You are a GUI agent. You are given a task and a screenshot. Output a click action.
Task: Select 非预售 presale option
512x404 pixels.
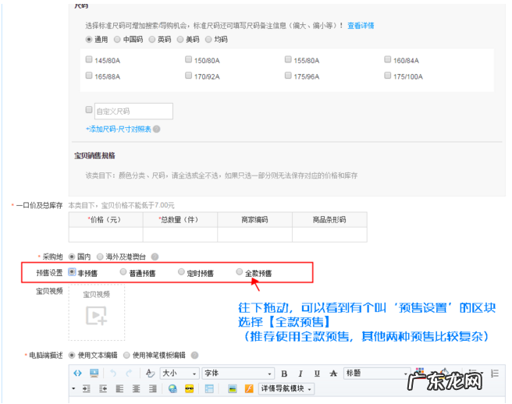coord(72,272)
